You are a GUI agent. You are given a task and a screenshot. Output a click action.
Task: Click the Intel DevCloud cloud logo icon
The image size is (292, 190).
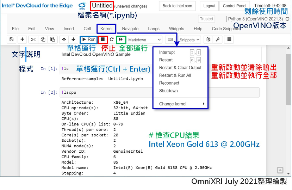(x=82, y=6)
